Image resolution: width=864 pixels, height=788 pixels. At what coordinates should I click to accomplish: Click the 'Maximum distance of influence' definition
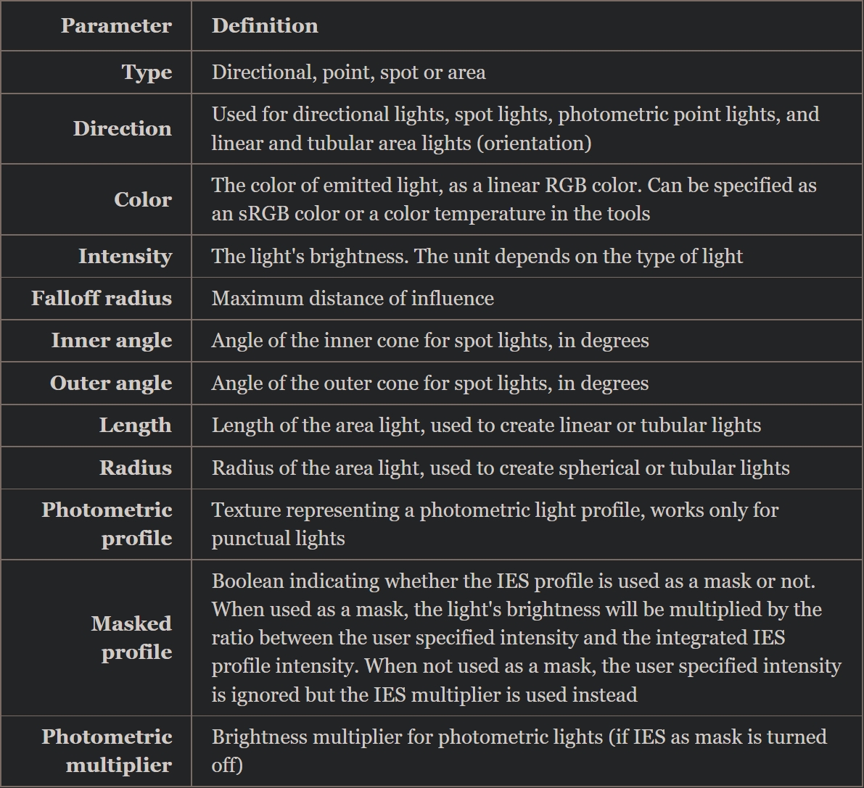pos(353,299)
